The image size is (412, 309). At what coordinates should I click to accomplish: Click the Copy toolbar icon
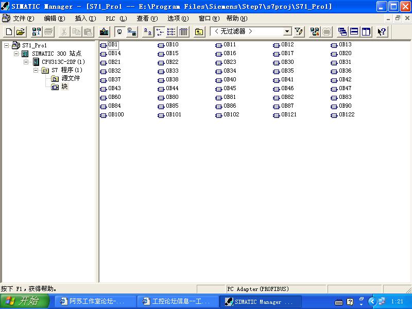pyautogui.click(x=76, y=32)
